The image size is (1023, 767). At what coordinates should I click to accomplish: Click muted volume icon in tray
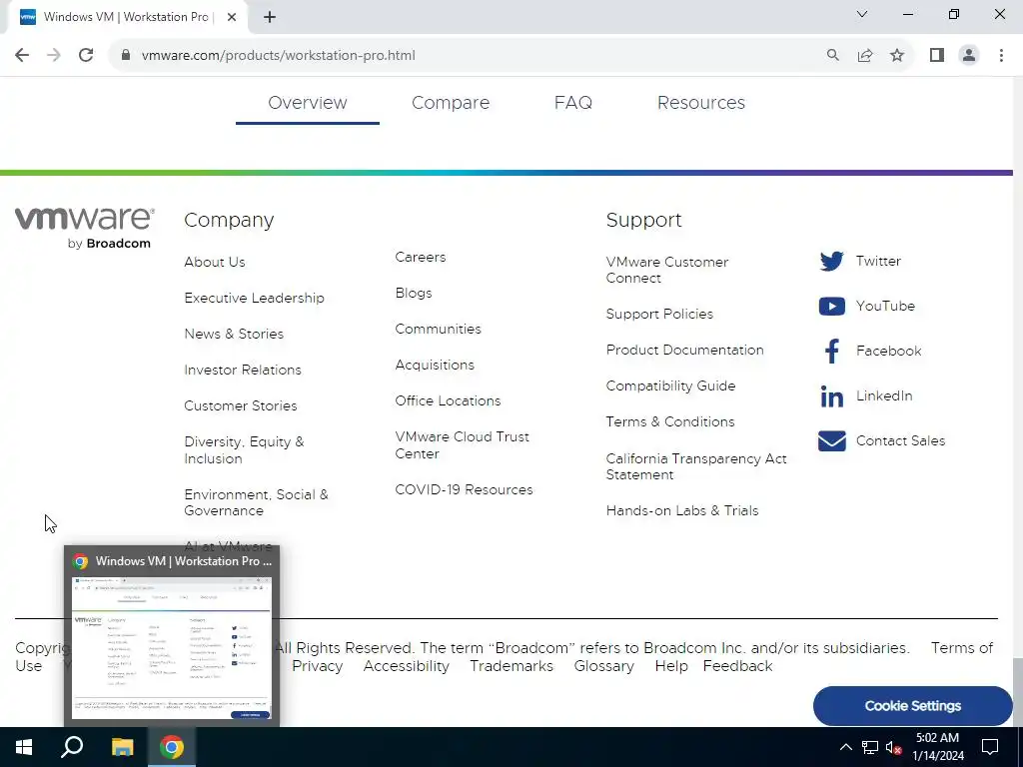pyautogui.click(x=893, y=747)
